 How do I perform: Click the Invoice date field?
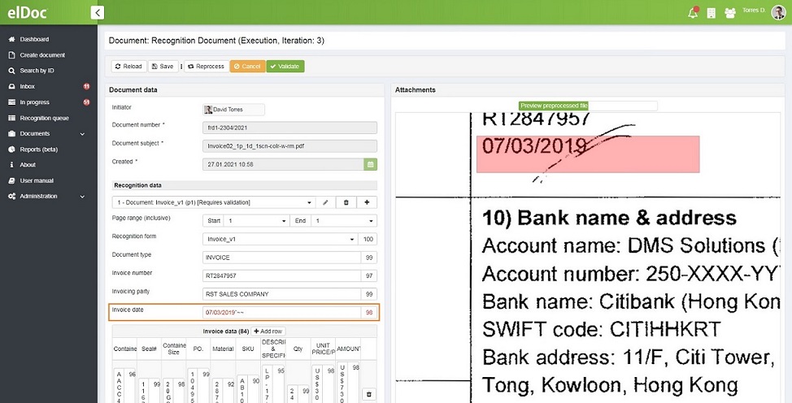pos(281,312)
